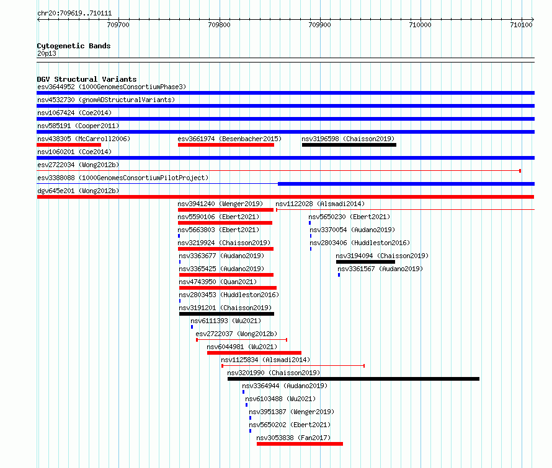The height and width of the screenshot is (468, 552).
Task: Click the 709700 ruler position label
Action: 118,25
